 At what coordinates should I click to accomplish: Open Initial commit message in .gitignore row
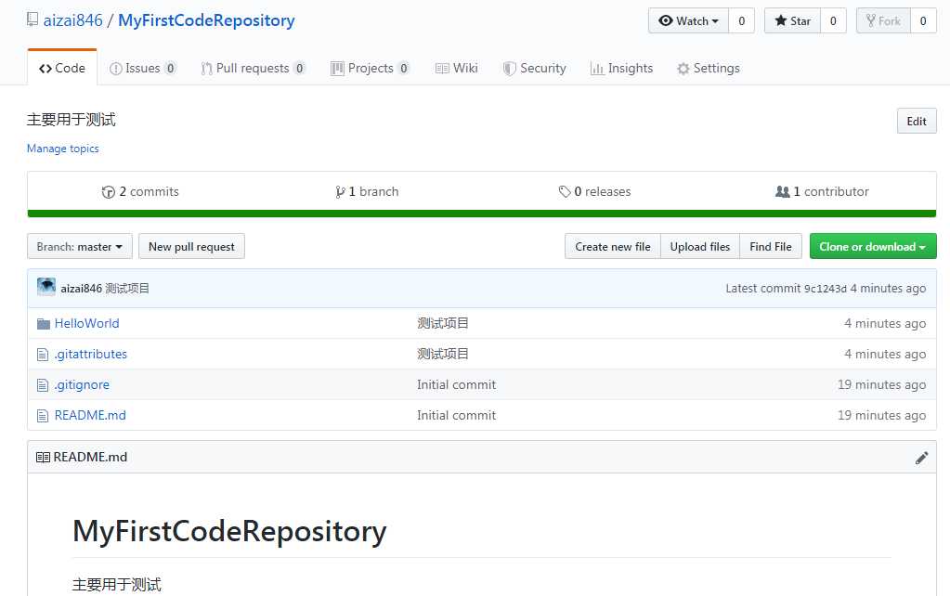(456, 384)
